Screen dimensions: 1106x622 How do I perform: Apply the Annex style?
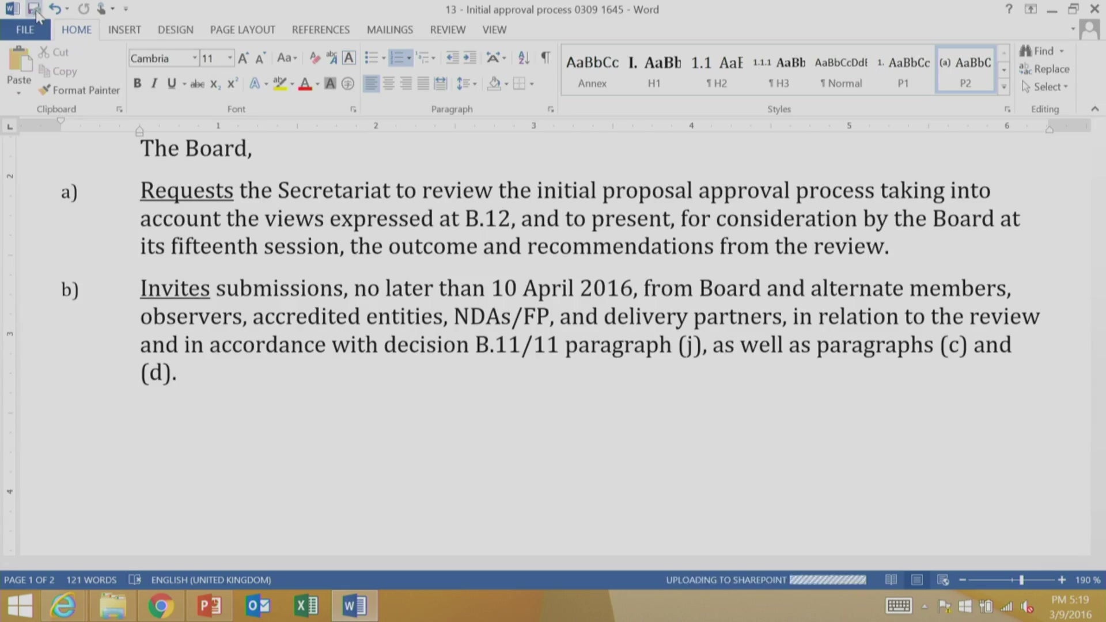pos(592,70)
